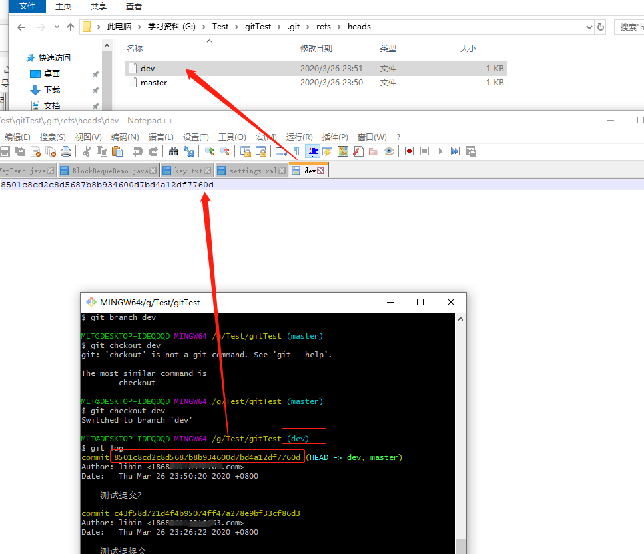The height and width of the screenshot is (554, 644).
Task: Open recent locations dropdown in Explorer
Action: pyautogui.click(x=57, y=27)
